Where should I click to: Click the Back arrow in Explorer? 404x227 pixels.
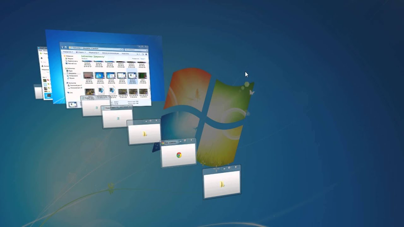[62, 47]
